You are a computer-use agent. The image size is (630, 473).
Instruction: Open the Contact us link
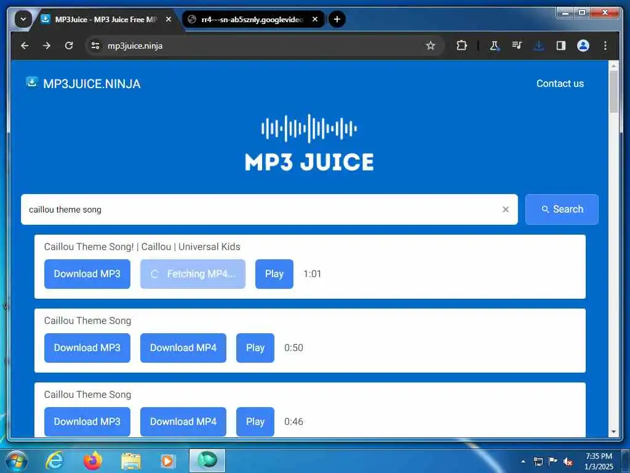click(x=560, y=83)
